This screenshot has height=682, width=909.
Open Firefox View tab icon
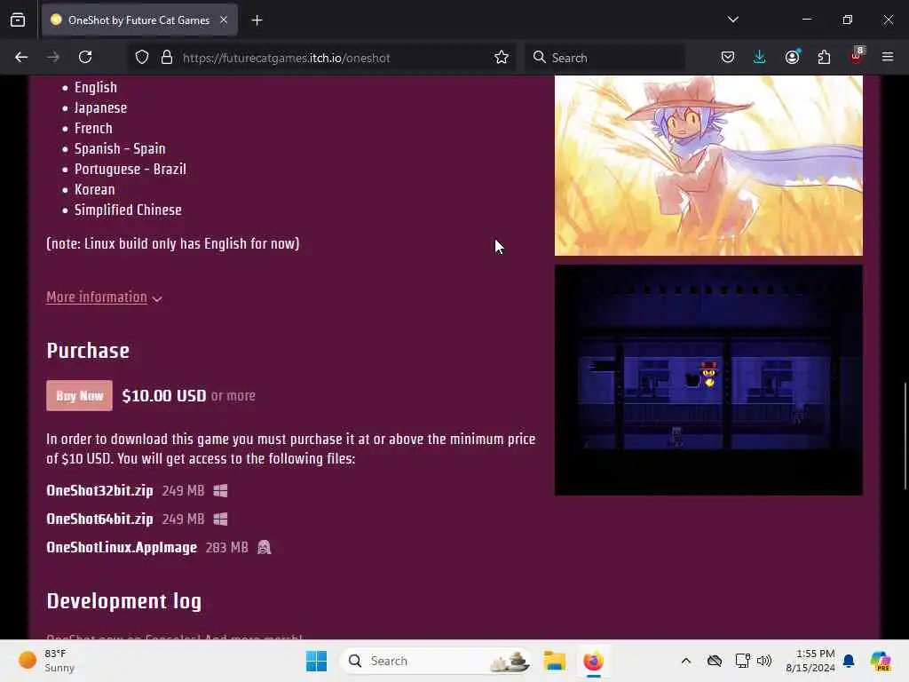18,20
